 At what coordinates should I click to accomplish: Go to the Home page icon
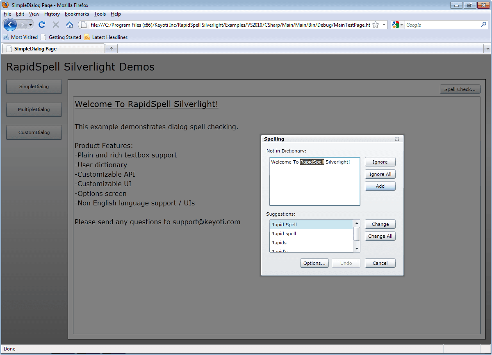pos(70,25)
